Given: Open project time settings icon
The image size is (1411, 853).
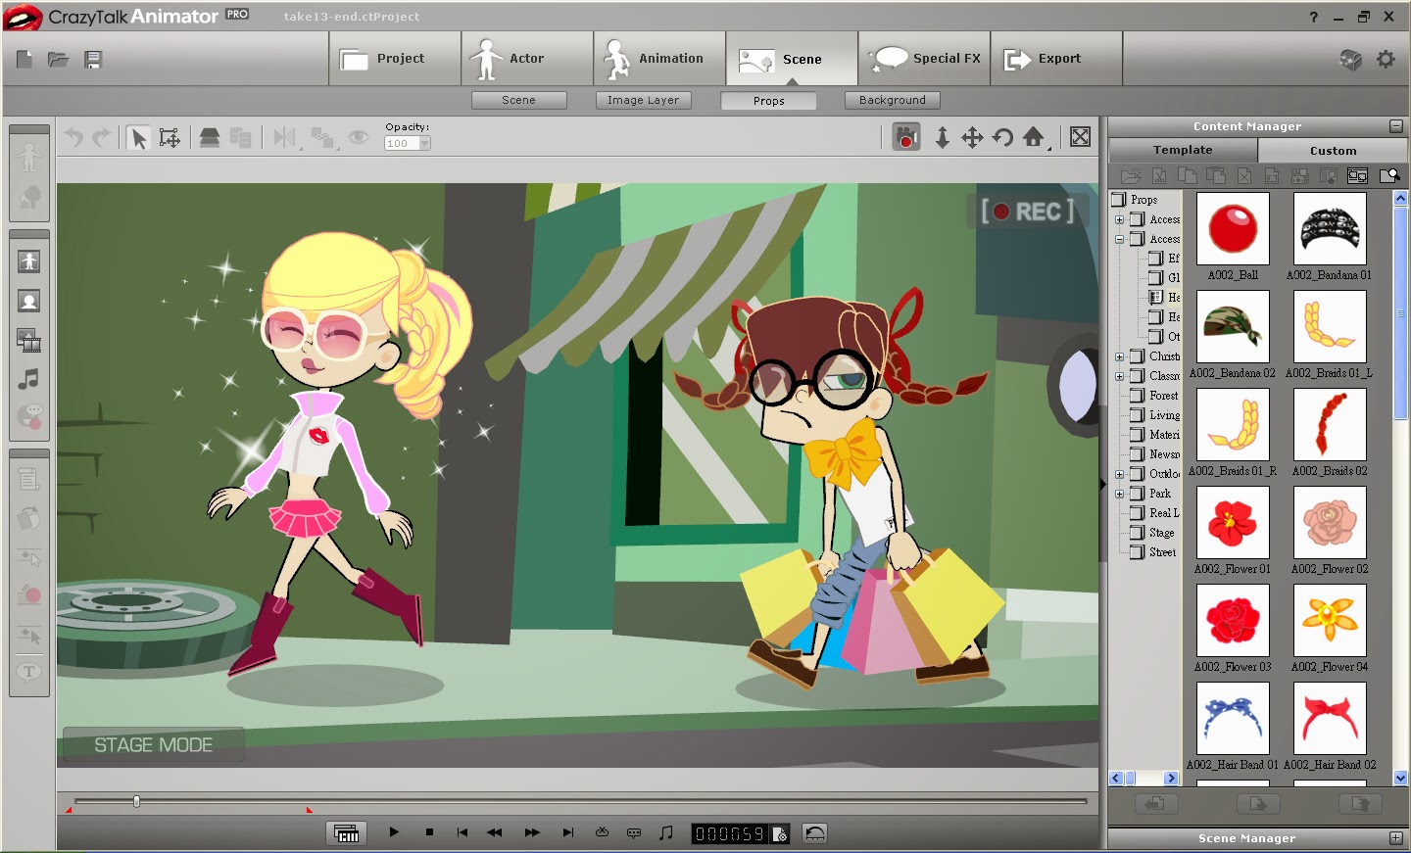Looking at the screenshot, I should [x=780, y=834].
